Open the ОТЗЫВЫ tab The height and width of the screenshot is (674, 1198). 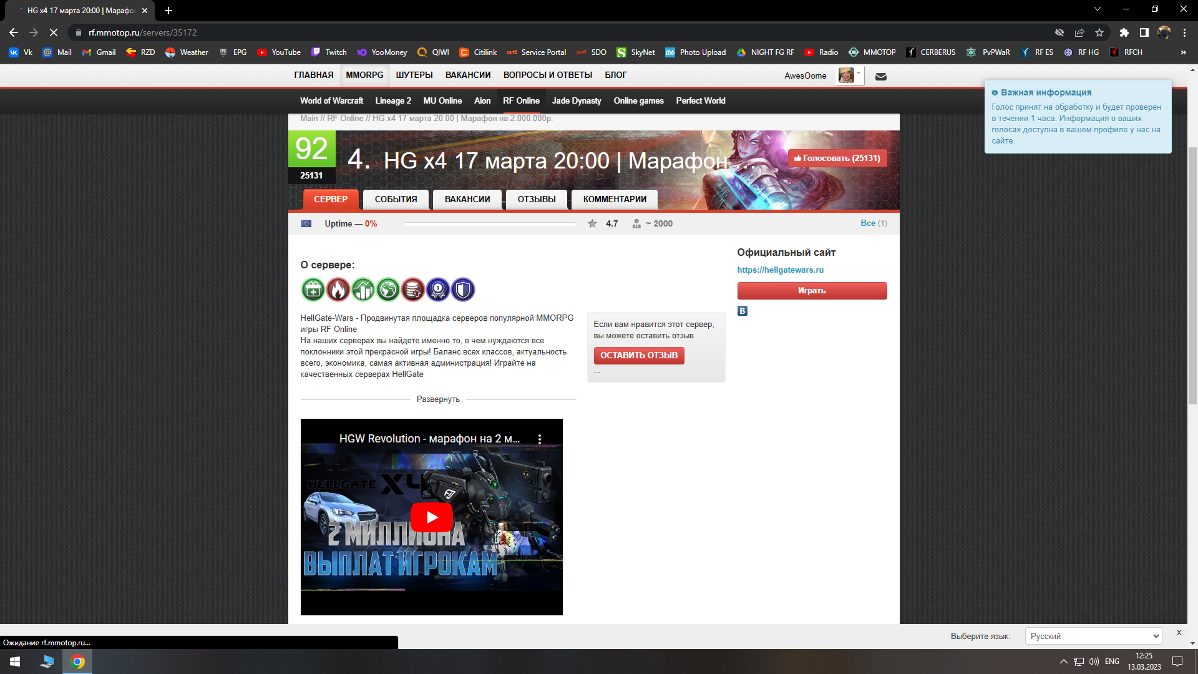coord(537,199)
